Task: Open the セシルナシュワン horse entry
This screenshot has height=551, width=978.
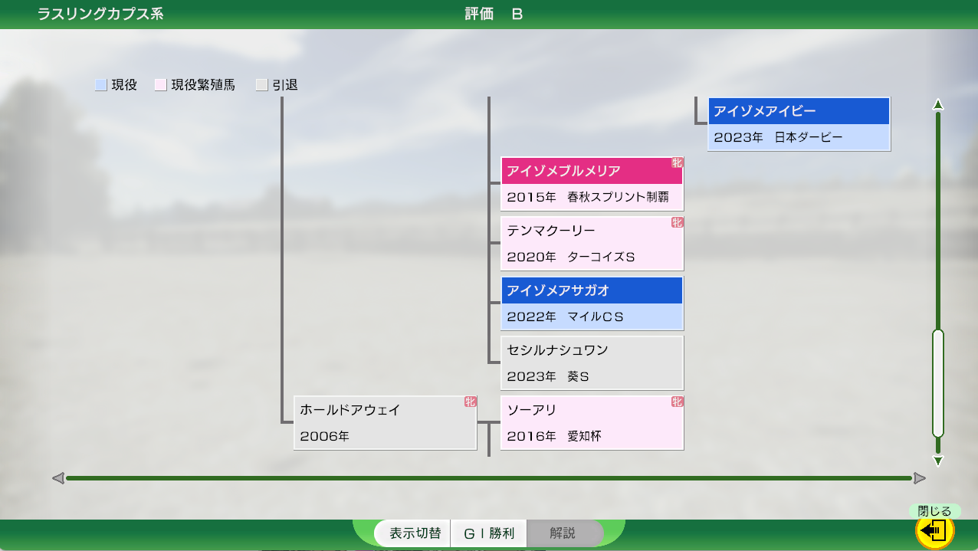Action: point(591,363)
